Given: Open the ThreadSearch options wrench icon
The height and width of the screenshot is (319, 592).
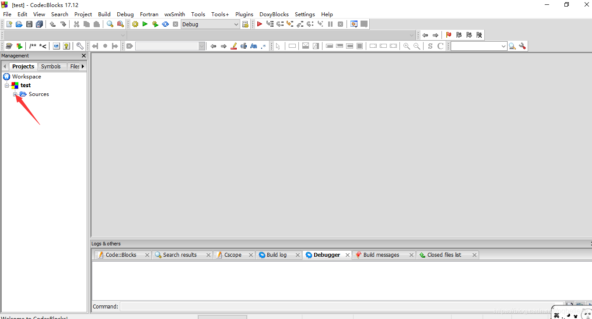Looking at the screenshot, I should (x=522, y=46).
